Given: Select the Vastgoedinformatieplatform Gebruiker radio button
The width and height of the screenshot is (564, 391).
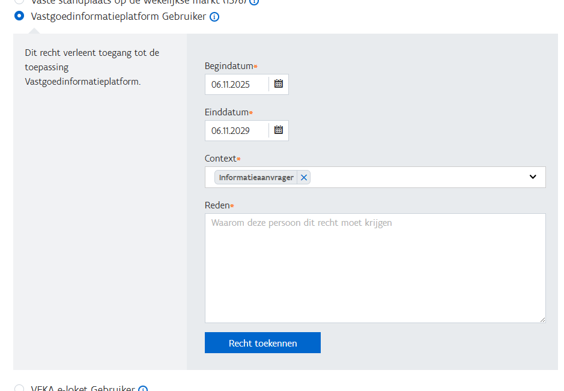Looking at the screenshot, I should click(x=19, y=16).
